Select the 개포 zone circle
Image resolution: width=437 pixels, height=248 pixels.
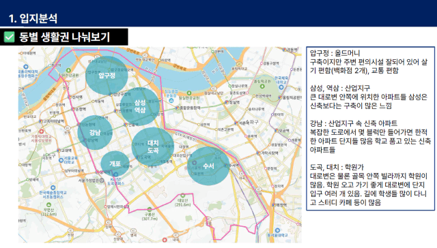(115, 164)
